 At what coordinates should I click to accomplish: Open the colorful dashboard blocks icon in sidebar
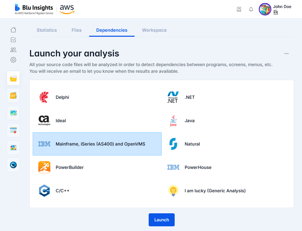tap(13, 148)
